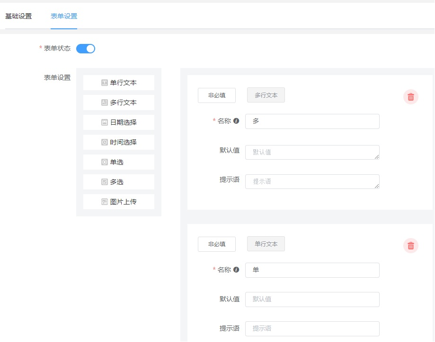The width and height of the screenshot is (435, 342).
Task: Focus the 名称 input containing 单
Action: tap(312, 270)
